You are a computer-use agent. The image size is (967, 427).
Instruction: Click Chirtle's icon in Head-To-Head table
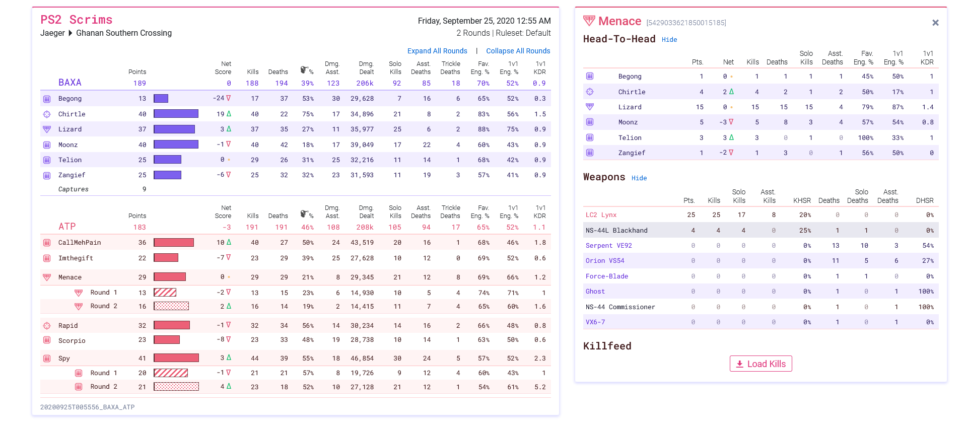click(x=590, y=92)
